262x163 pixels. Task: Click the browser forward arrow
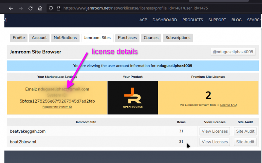(x=21, y=8)
